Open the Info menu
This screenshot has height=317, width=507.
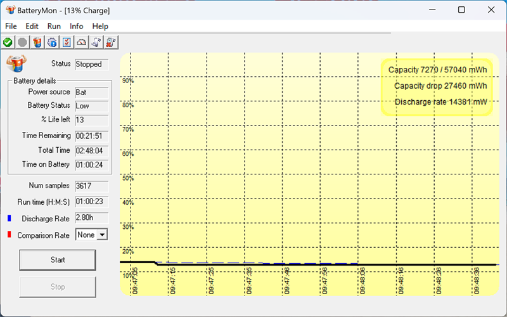(76, 26)
